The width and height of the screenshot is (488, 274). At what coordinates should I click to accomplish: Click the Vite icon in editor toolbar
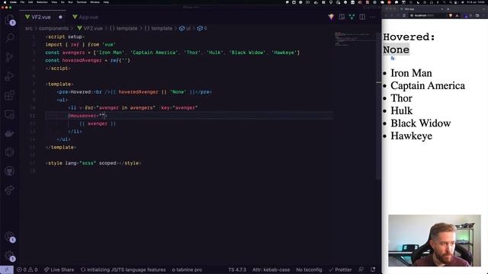point(331,17)
